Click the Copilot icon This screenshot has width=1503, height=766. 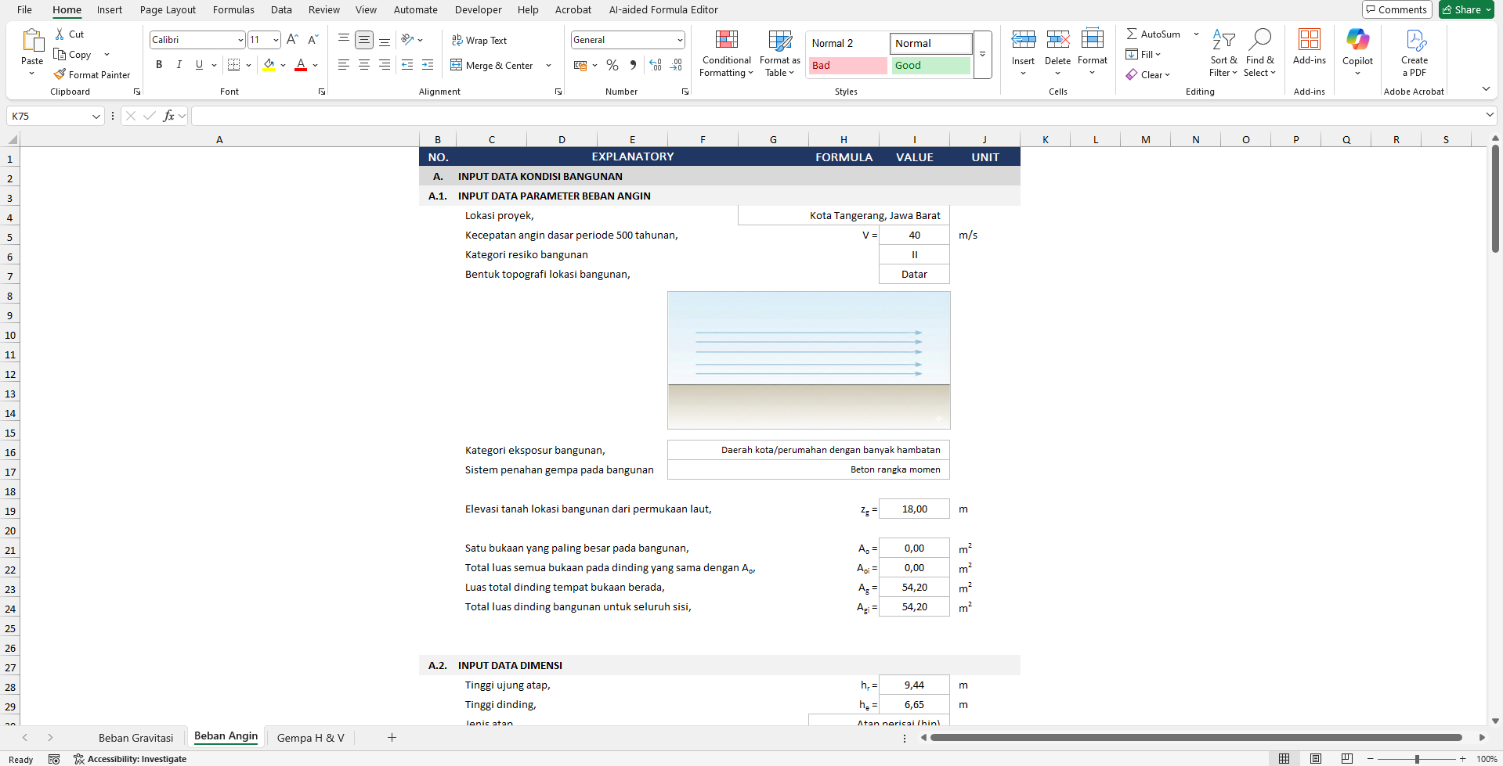pyautogui.click(x=1357, y=41)
